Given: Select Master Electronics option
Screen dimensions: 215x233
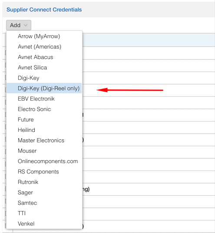Looking at the screenshot, I should (44, 140).
